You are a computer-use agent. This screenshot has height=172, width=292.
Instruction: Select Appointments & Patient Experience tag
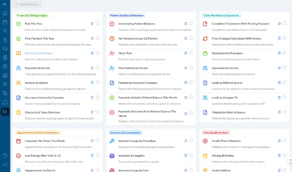38,132
